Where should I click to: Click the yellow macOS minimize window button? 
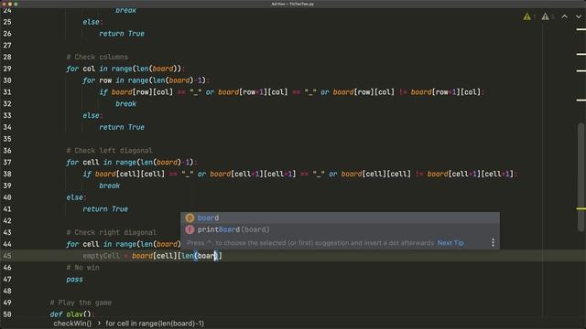pos(10,4)
